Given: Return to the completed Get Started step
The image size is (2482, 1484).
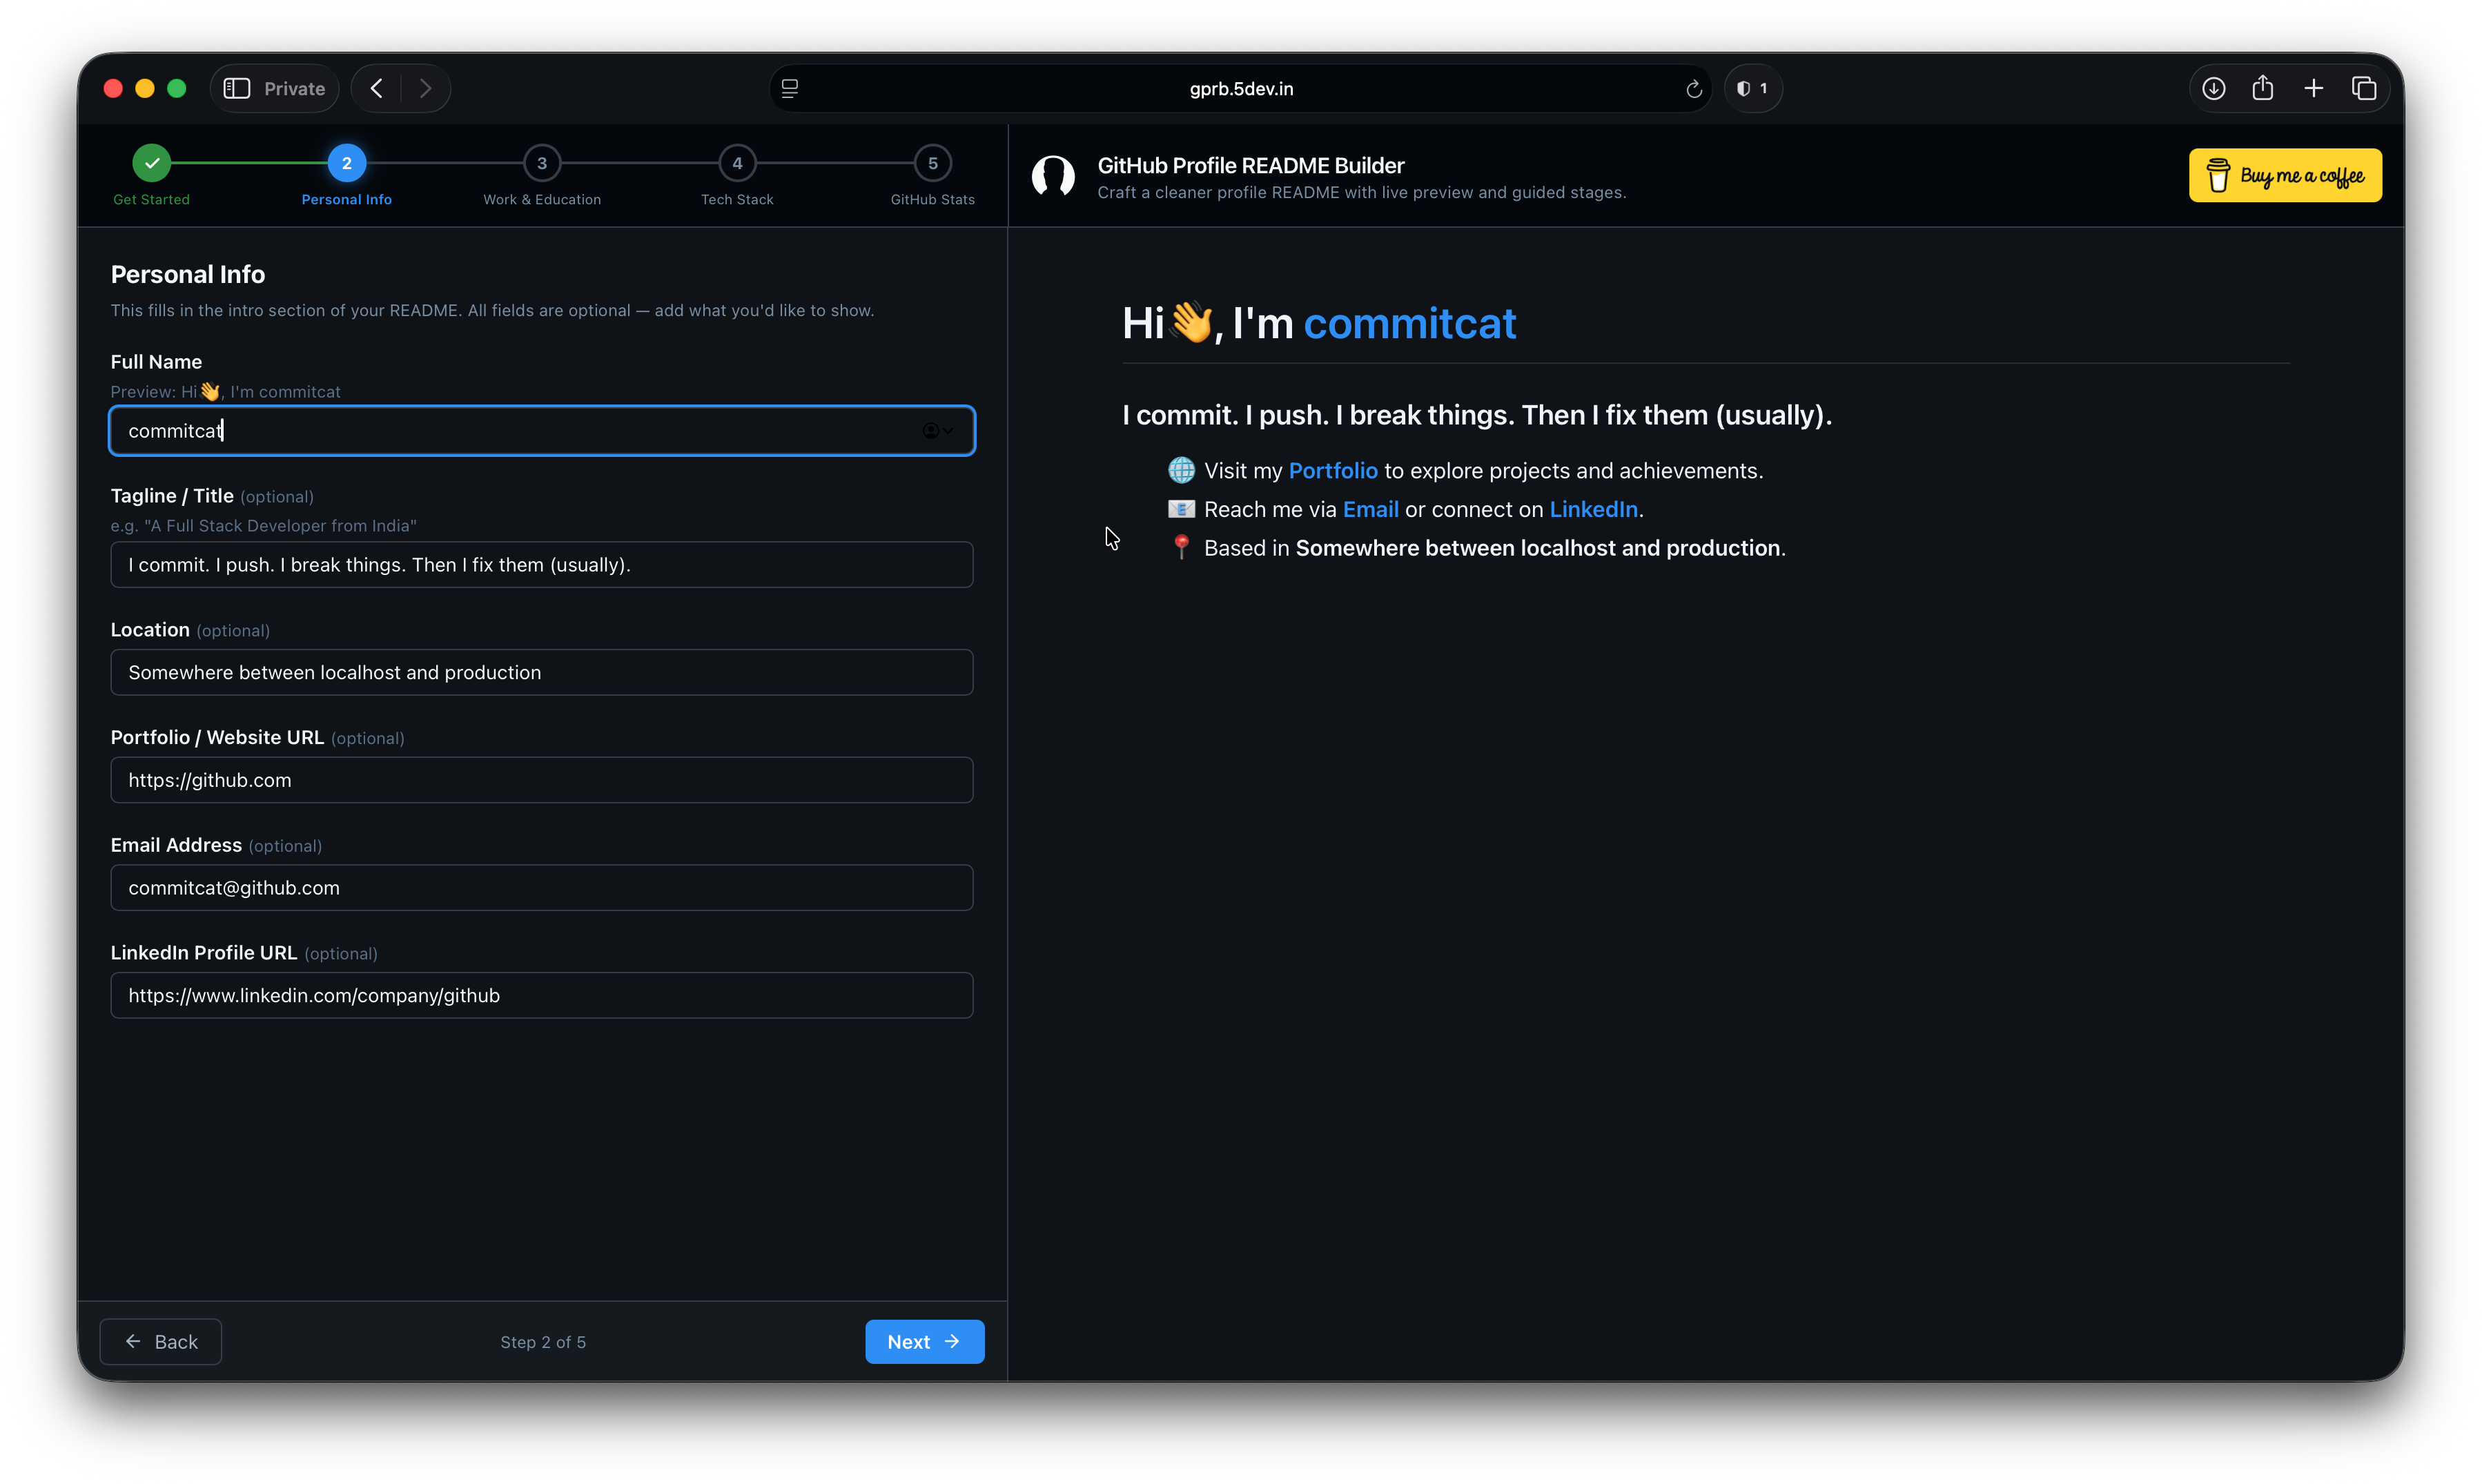Looking at the screenshot, I should click(x=151, y=163).
